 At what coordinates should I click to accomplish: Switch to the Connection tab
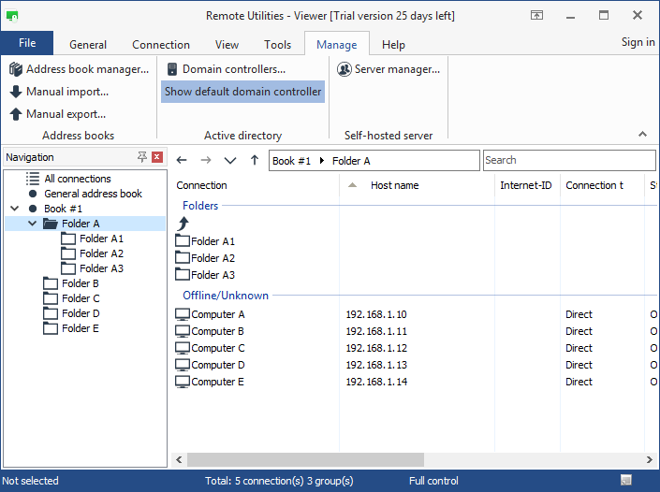click(161, 45)
